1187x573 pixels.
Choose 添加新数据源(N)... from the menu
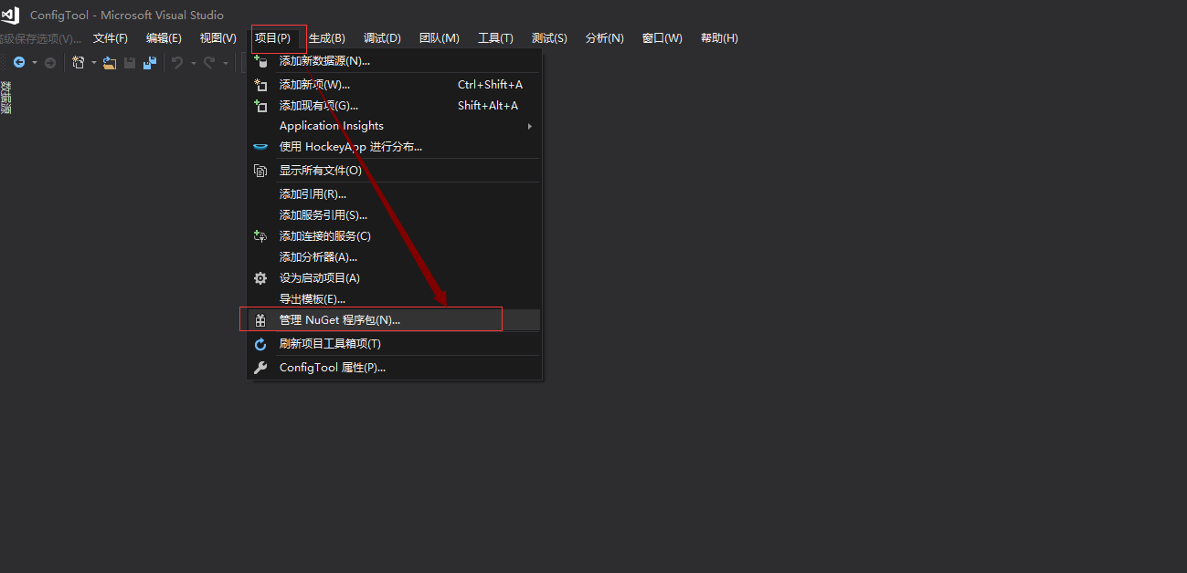[395, 61]
